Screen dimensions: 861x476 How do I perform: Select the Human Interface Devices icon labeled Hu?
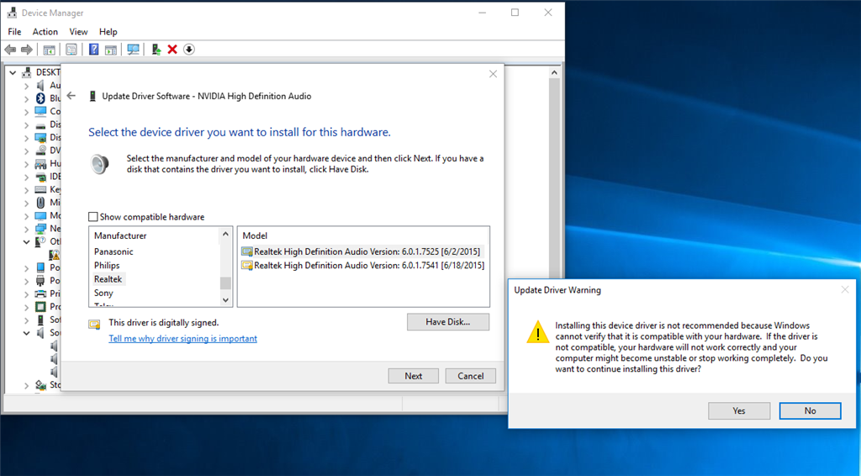coord(40,164)
